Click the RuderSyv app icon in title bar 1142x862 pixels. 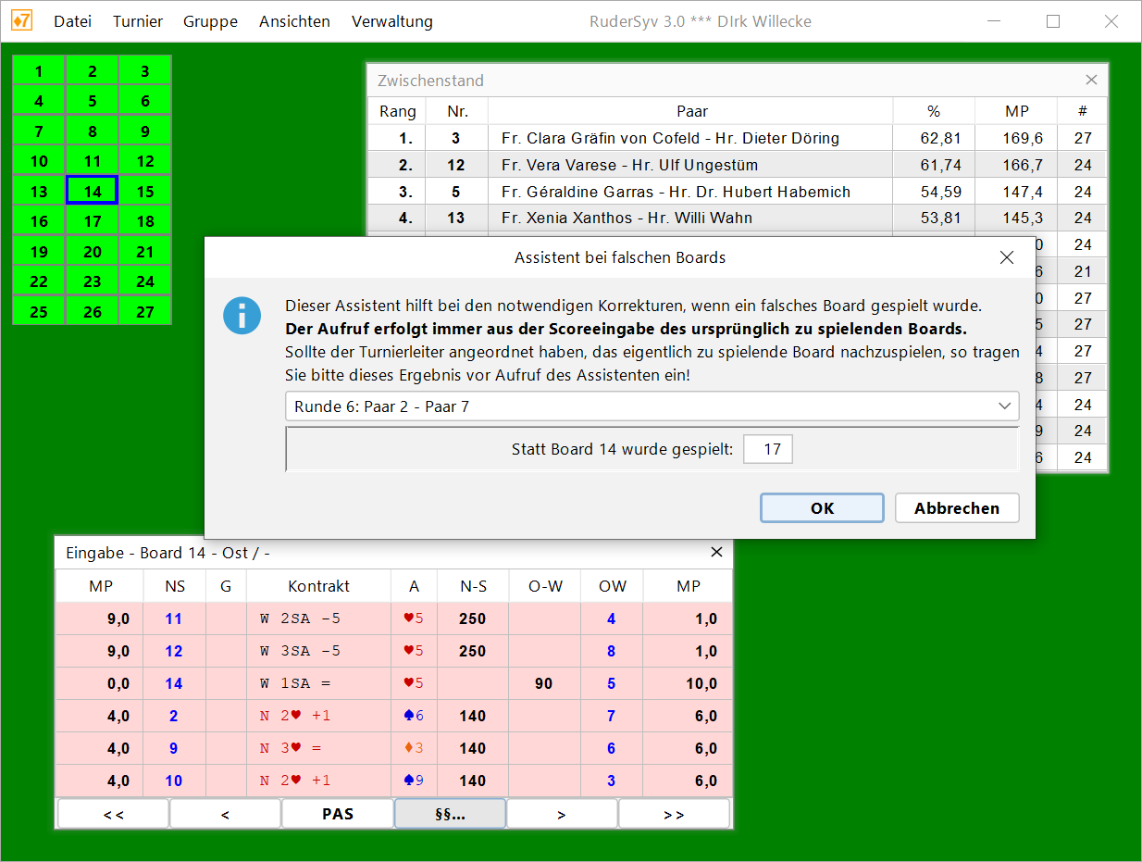click(x=22, y=20)
